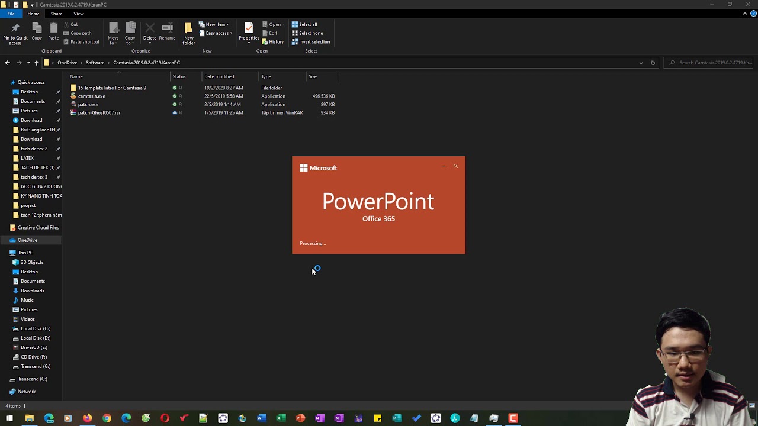This screenshot has width=758, height=426.
Task: Select Paste shortcut command
Action: (x=81, y=42)
